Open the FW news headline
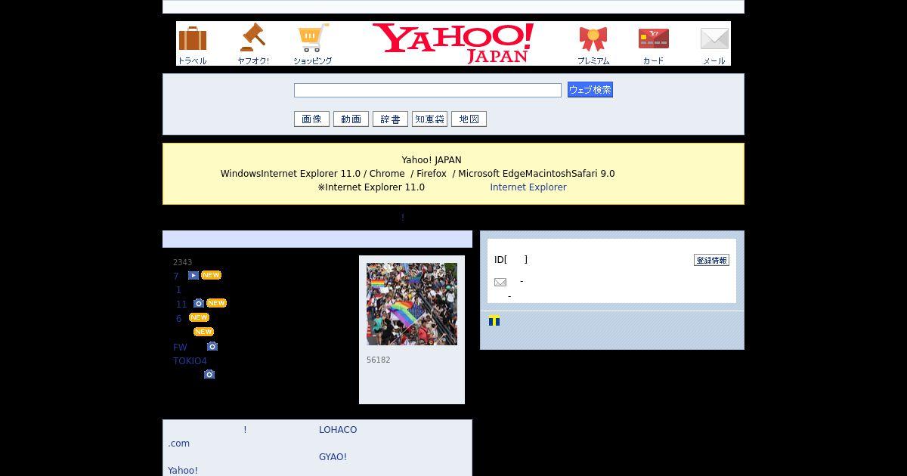Screen dimensions: 907x476 (x=180, y=347)
